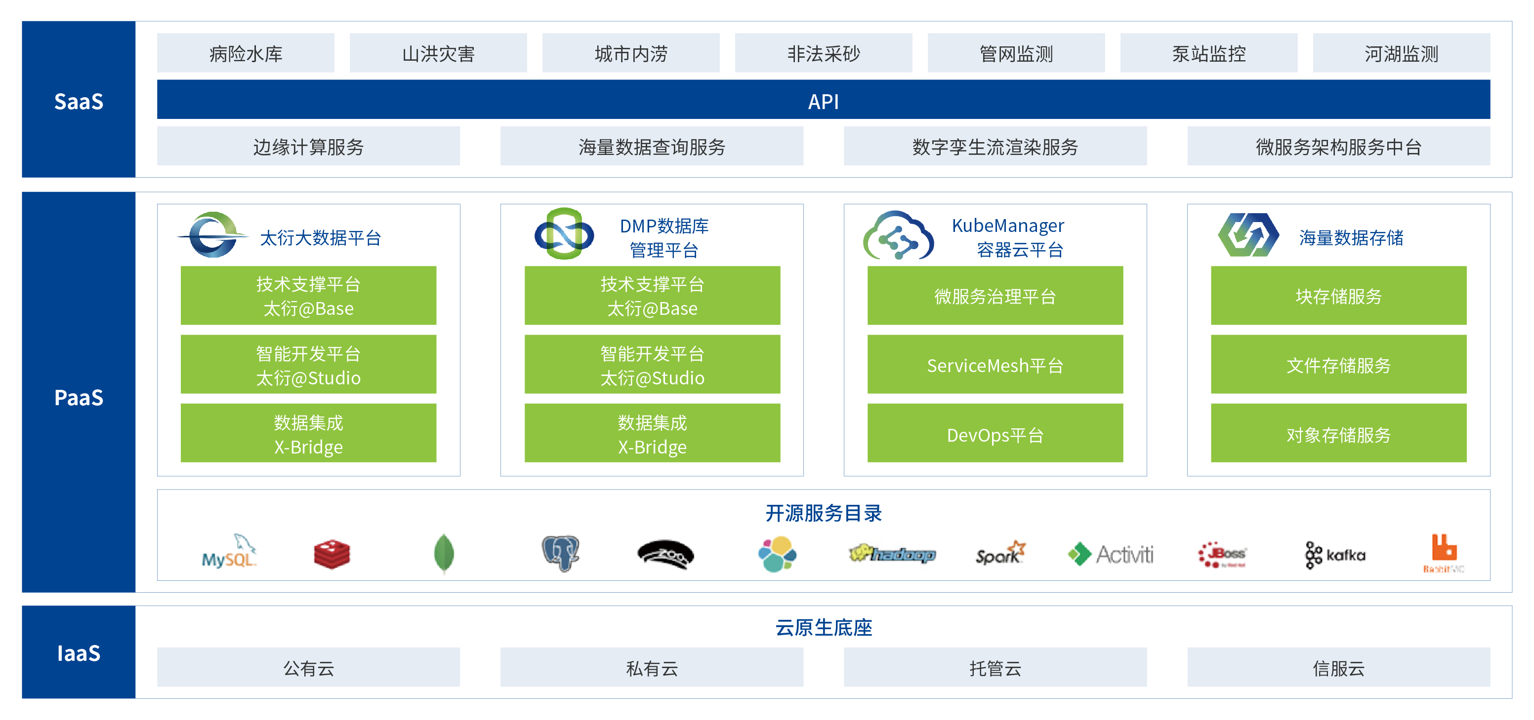1534x720 pixels.
Task: Click the 太衍大数据平台 globe logo
Action: [212, 235]
